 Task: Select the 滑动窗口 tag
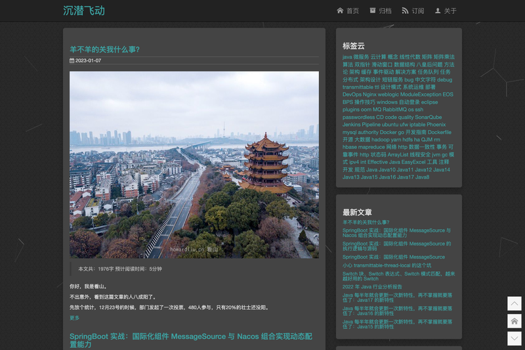click(x=382, y=64)
